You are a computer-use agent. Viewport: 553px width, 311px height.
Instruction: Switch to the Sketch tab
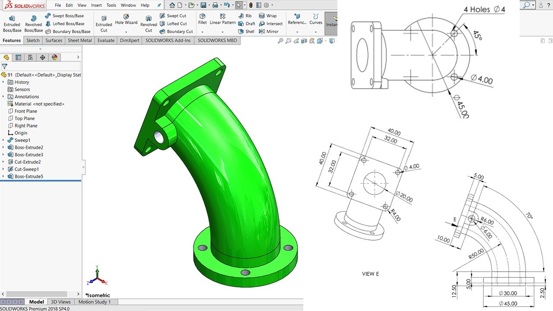[x=33, y=40]
